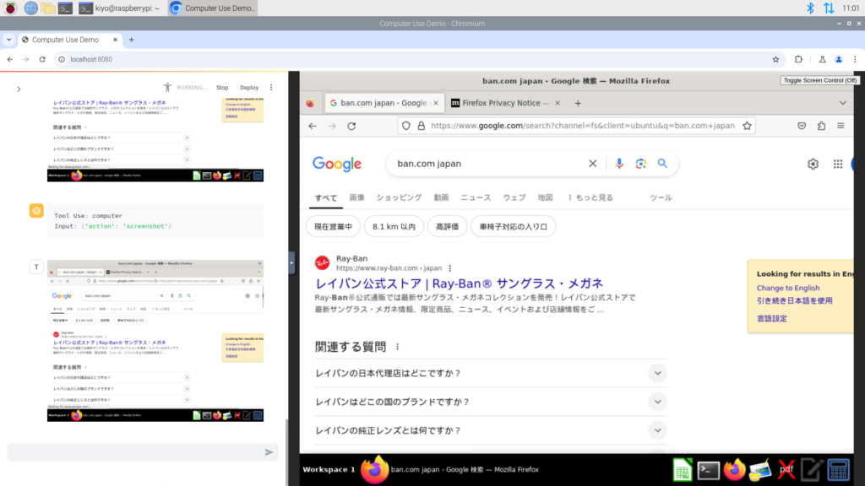865x486 pixels.
Task: Clear the Google search box text
Action: pos(593,164)
